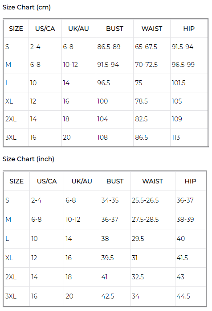Click bust value 86.5-89 for size S
212x311 pixels.
tap(109, 47)
